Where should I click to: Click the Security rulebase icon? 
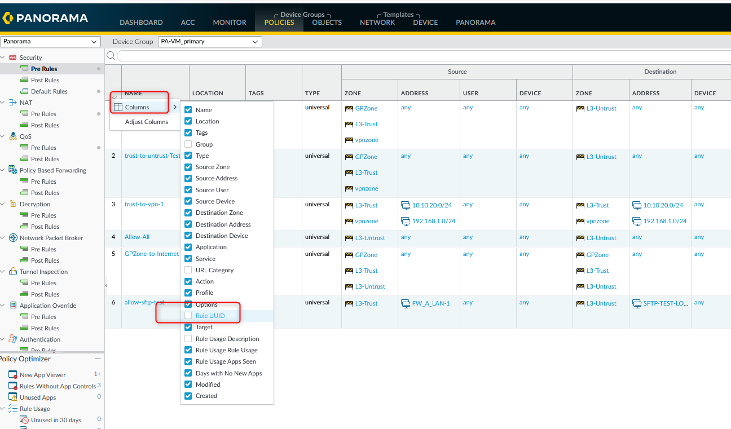13,58
